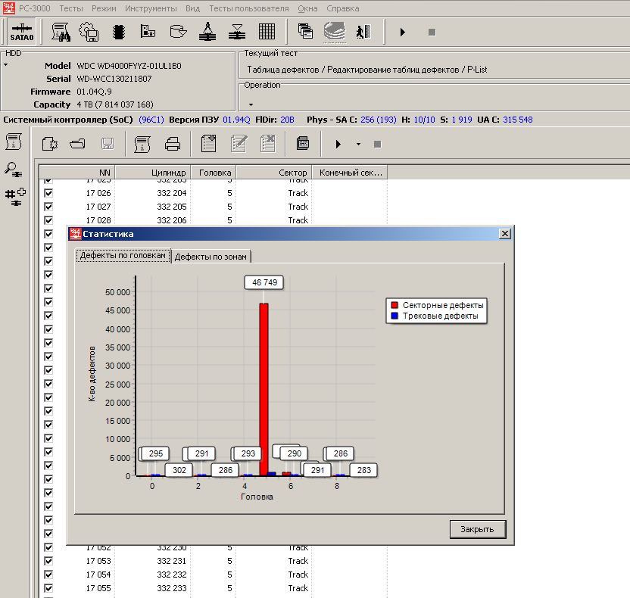Open the Тесты пользователя menu
Image resolution: width=630 pixels, height=598 pixels.
[249, 8]
